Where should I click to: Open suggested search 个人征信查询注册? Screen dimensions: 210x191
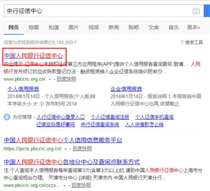(x=110, y=117)
